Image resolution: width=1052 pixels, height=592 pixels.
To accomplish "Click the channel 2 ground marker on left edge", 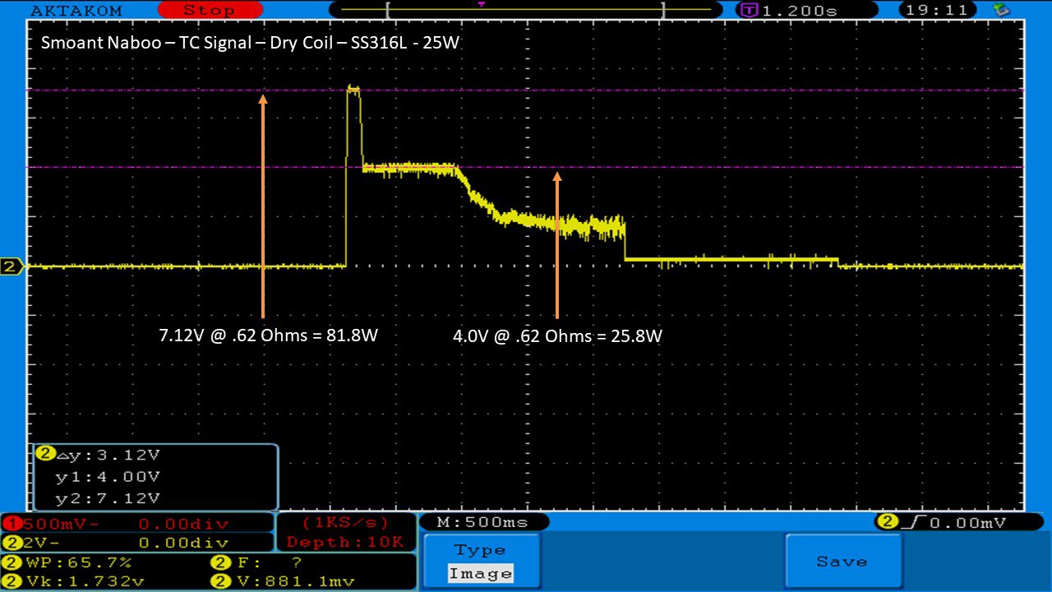I will click(12, 266).
